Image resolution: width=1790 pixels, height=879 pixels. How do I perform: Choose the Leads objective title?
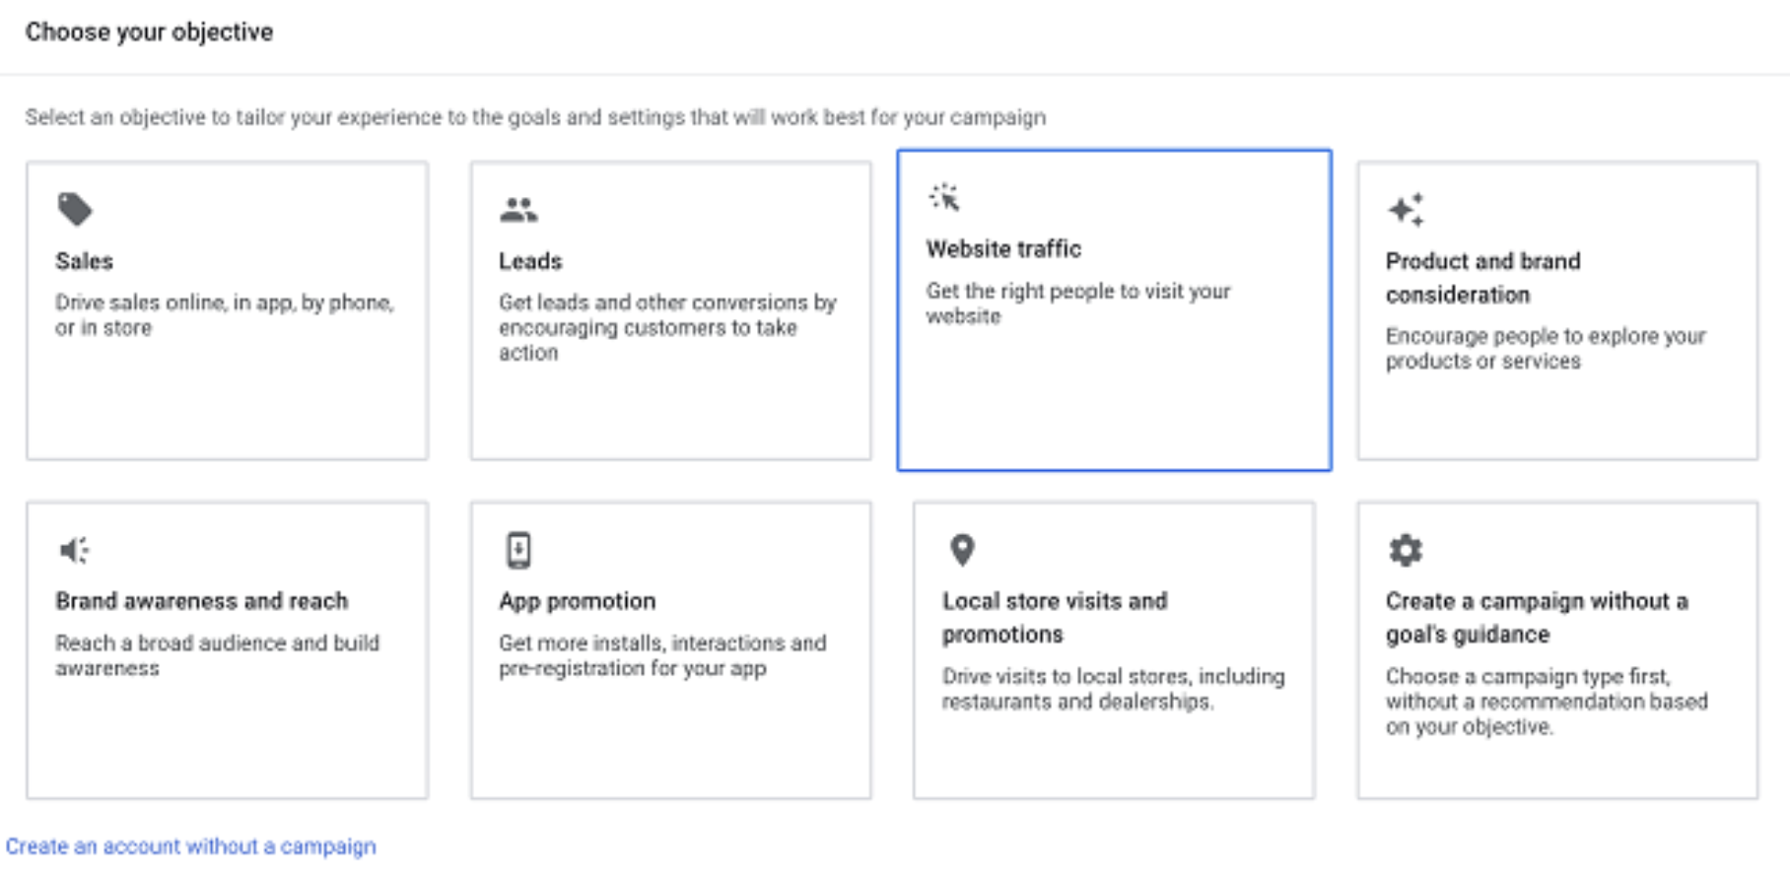pos(530,261)
